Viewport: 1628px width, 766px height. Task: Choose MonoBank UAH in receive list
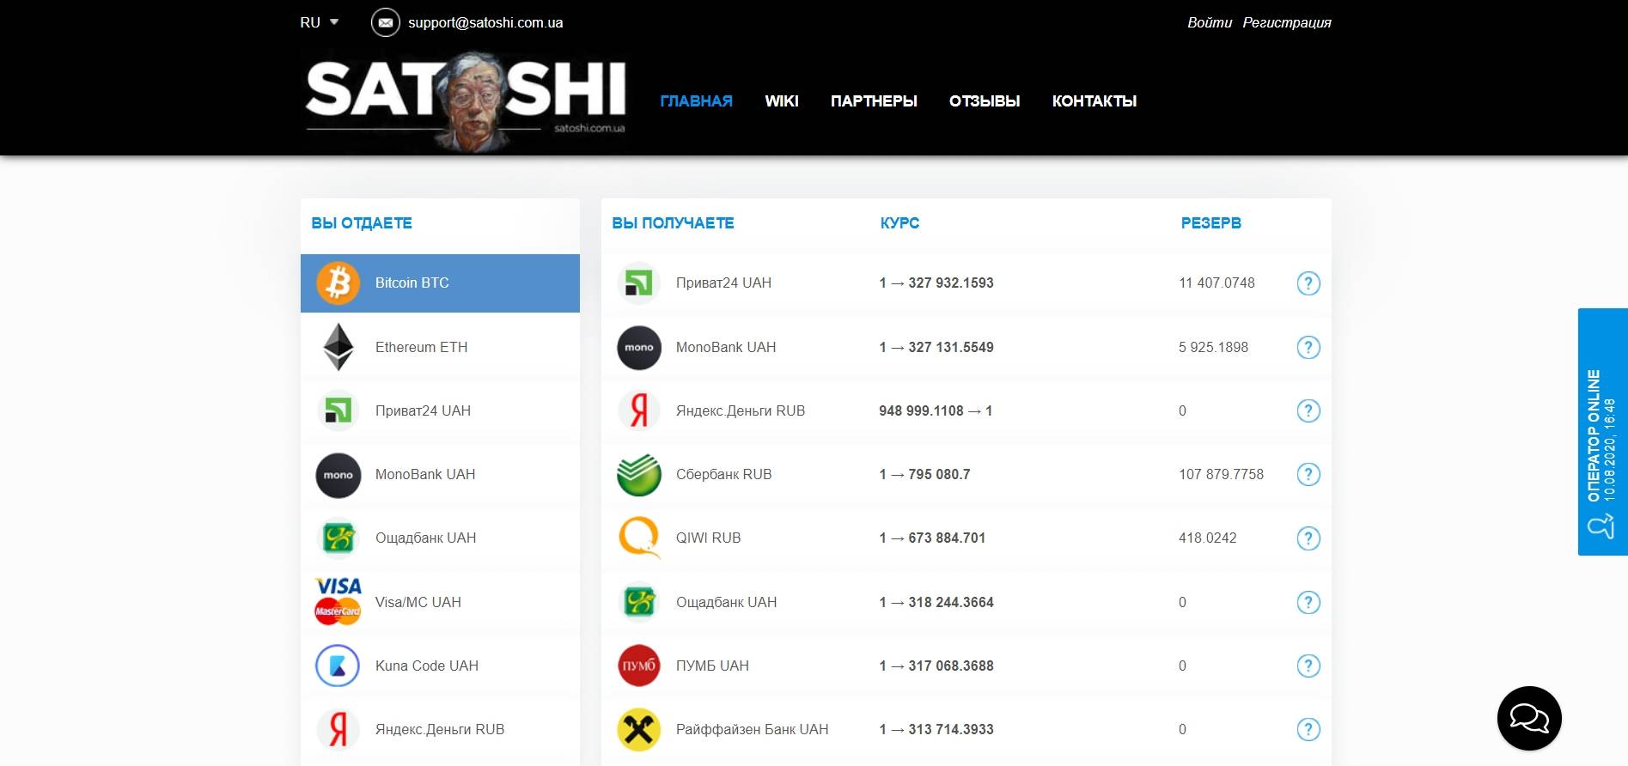pos(966,347)
